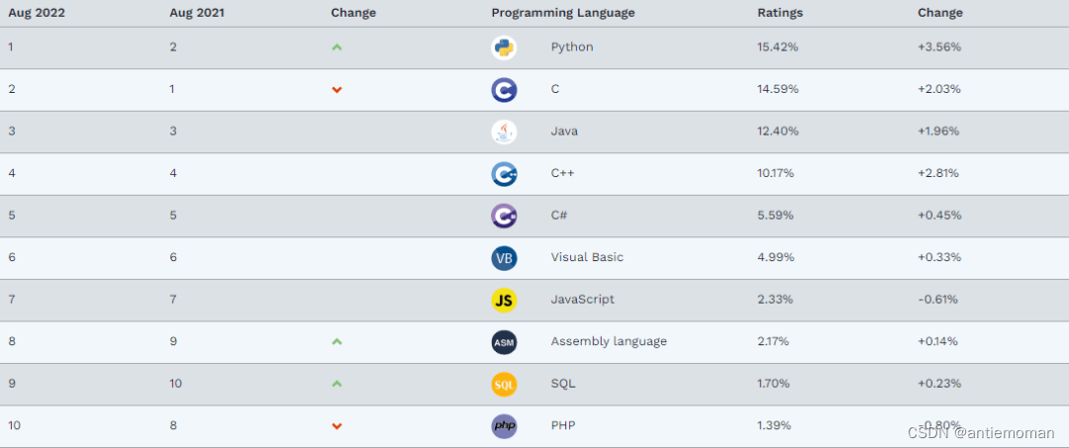Click the PHP logo icon
1069x448 pixels.
click(x=504, y=426)
